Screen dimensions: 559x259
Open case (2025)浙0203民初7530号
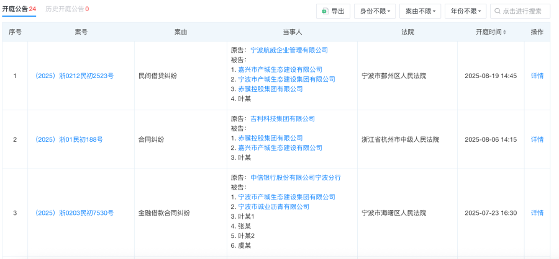pyautogui.click(x=75, y=213)
